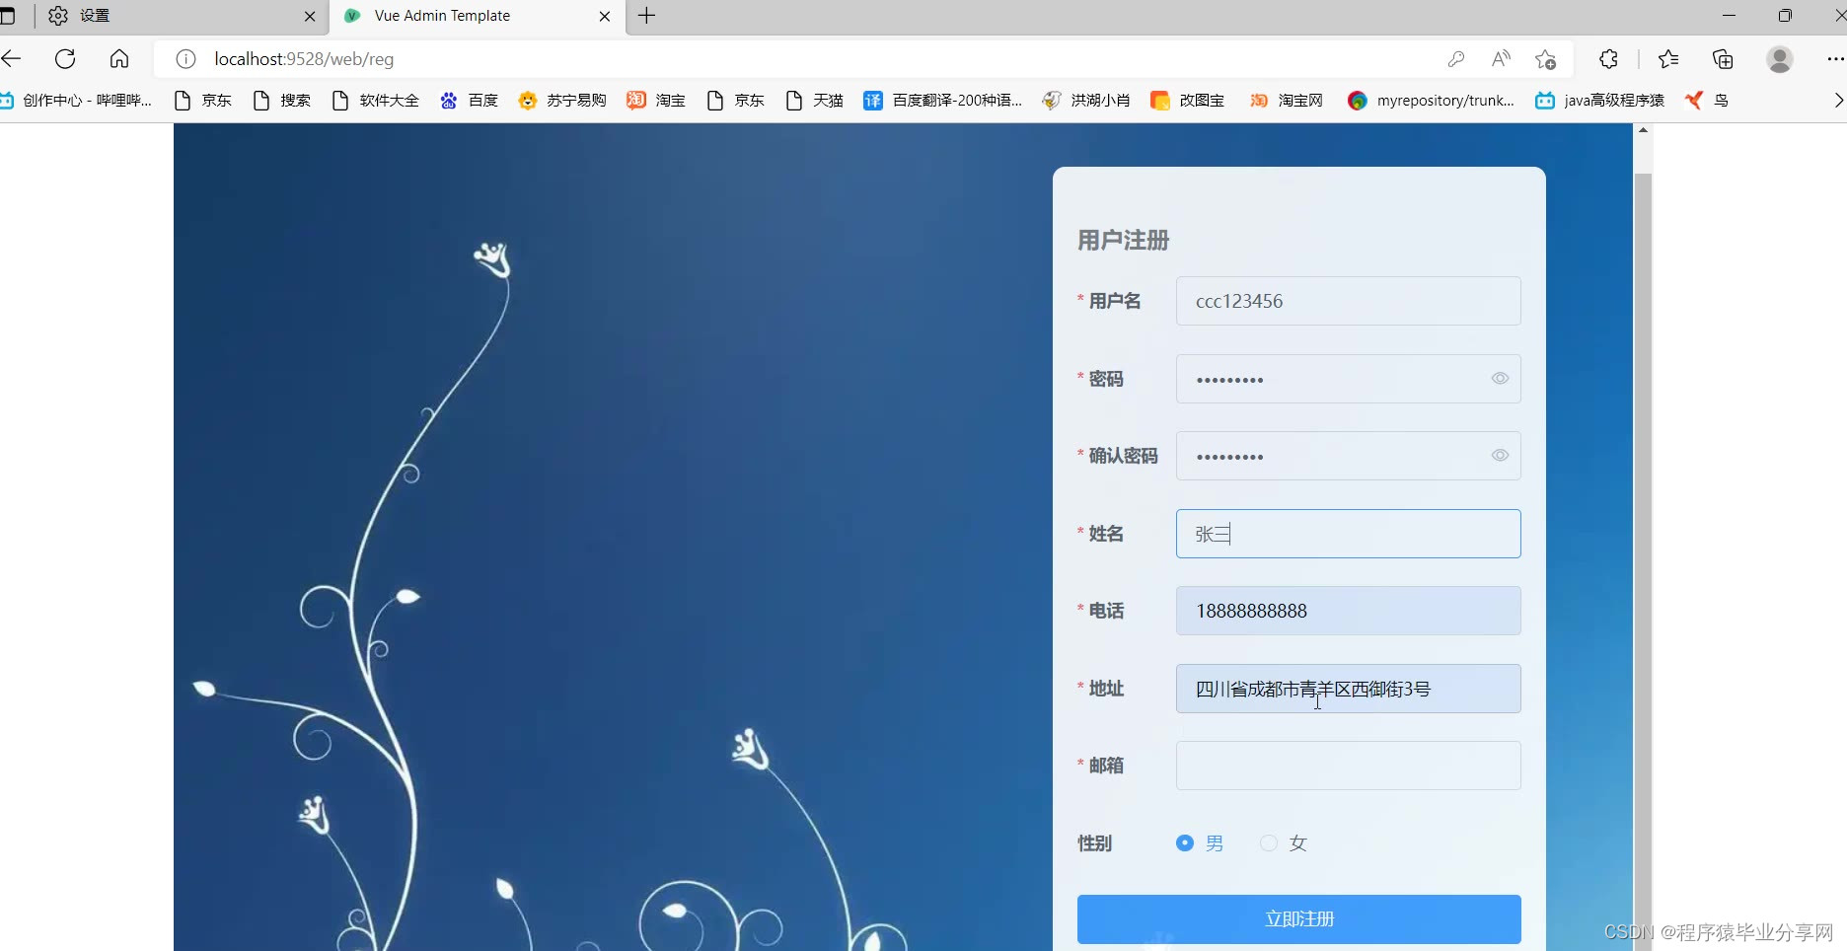Click the address bar URL
The height and width of the screenshot is (951, 1847).
pos(304,59)
